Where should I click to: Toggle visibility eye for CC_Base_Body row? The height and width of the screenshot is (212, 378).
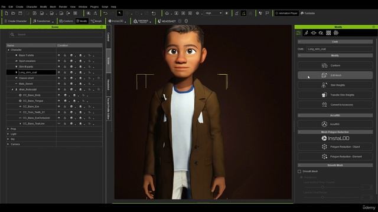pos(59,95)
